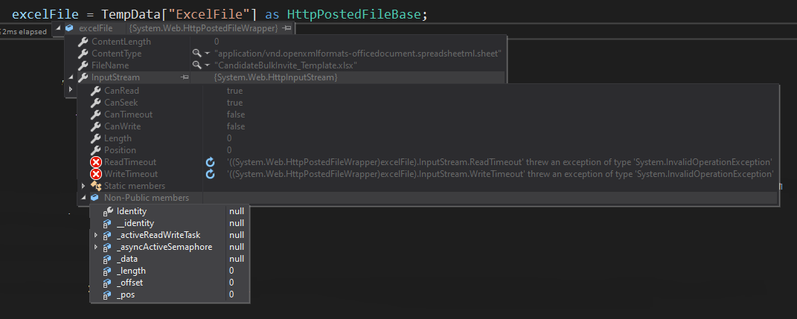Expand _activeReadWriteTask member
797x319 pixels.
click(95, 235)
